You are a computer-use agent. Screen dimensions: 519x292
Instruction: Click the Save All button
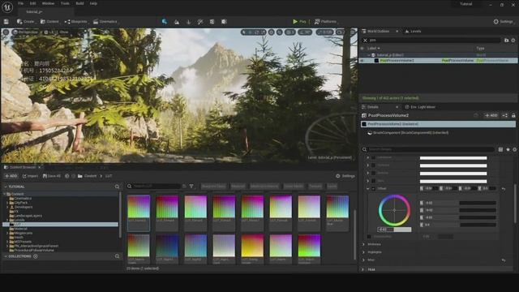pyautogui.click(x=52, y=176)
